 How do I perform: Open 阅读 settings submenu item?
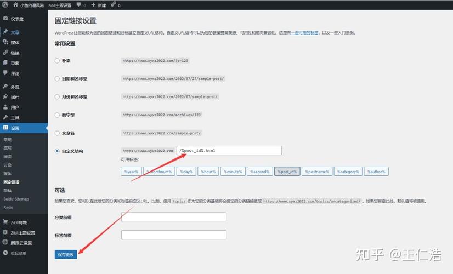pos(8,157)
